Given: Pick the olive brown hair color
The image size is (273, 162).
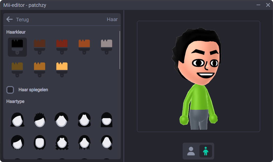Looking at the screenshot, I should click(x=17, y=70).
